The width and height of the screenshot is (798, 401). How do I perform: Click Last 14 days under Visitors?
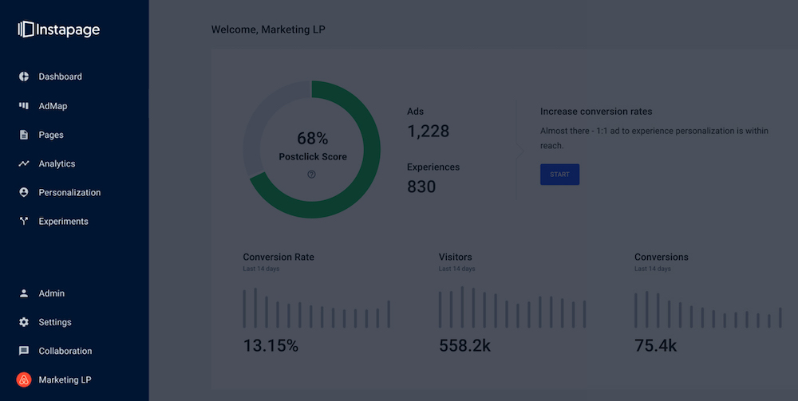pyautogui.click(x=457, y=269)
